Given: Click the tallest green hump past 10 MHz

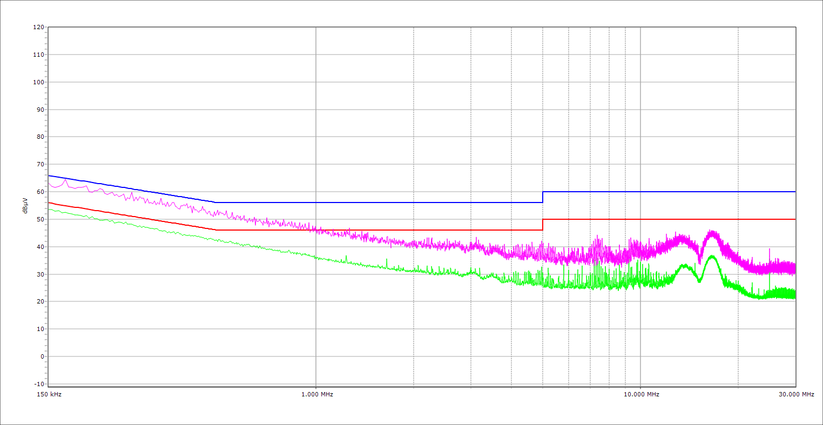Looking at the screenshot, I should tap(712, 257).
